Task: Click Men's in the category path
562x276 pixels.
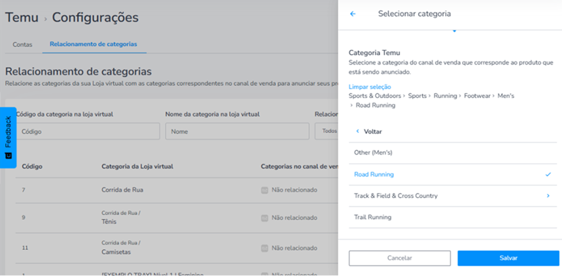Action: click(x=506, y=96)
